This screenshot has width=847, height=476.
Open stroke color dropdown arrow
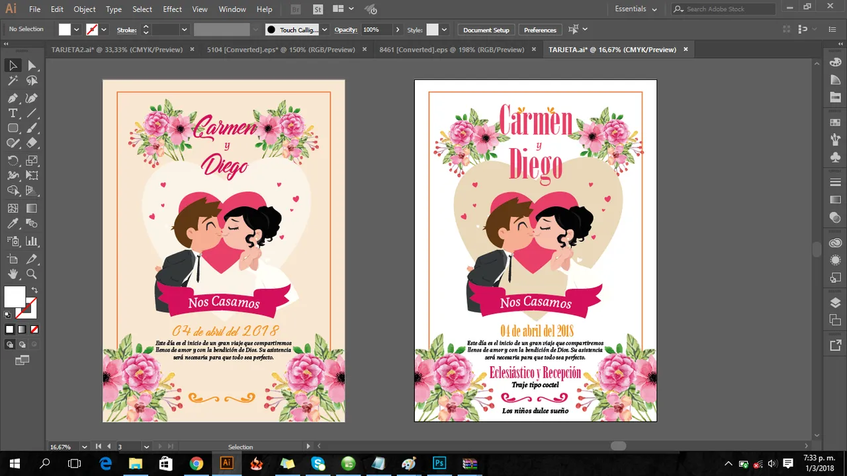(x=104, y=30)
